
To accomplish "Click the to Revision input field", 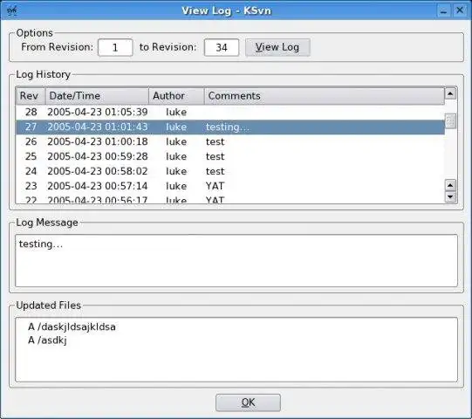I will (222, 47).
